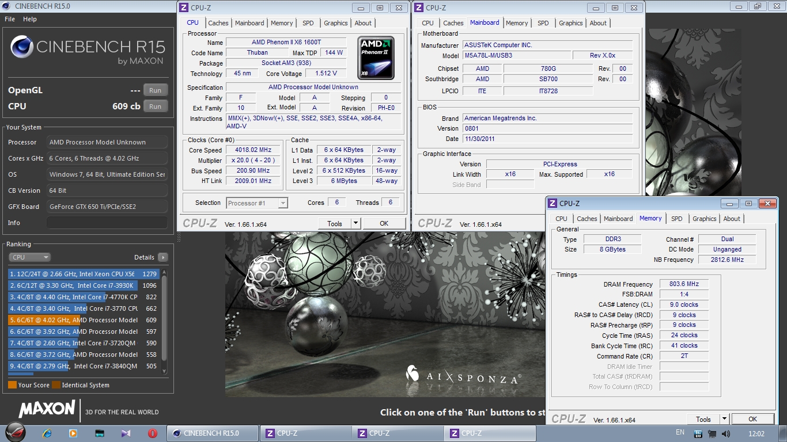This screenshot has width=787, height=442.
Task: Select ranking row i7-3840QM 505
Action: 84,366
